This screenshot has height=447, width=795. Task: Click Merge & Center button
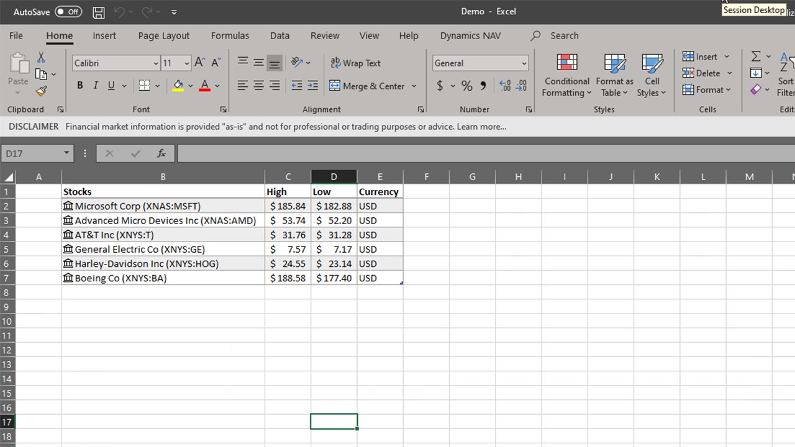367,86
